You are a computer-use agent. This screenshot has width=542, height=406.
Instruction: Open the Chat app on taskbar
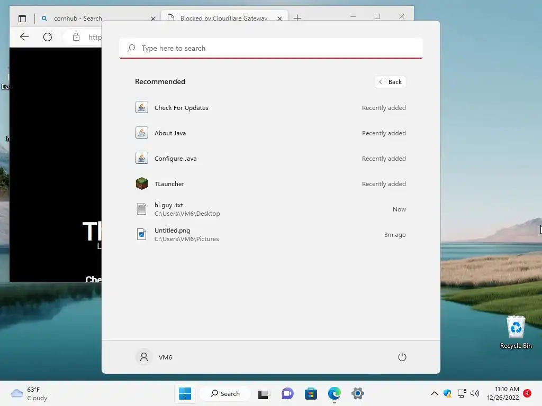[287, 393]
